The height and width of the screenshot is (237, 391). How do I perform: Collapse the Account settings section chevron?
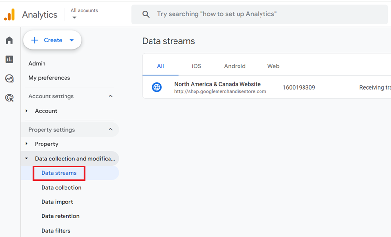(111, 96)
